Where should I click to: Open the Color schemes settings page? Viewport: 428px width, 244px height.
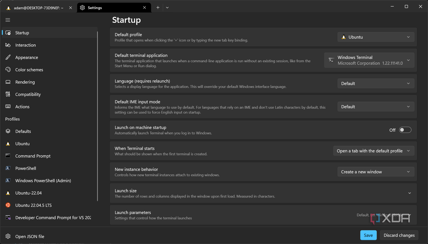[x=50, y=70]
